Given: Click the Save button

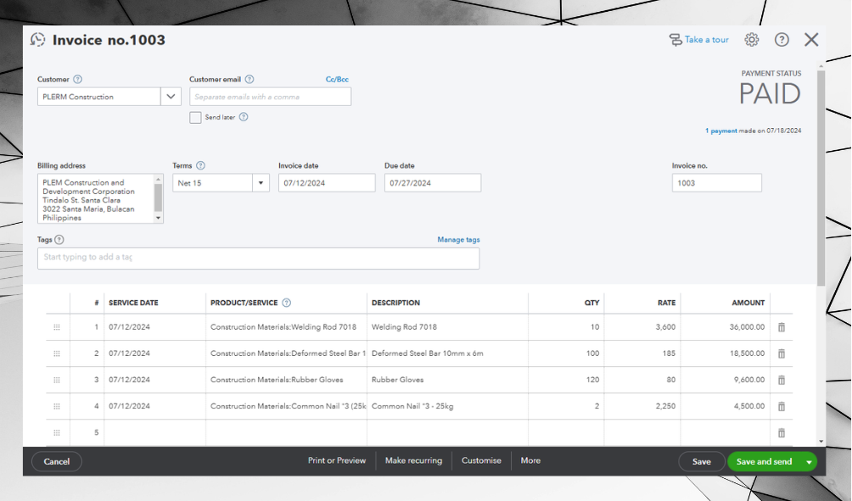Looking at the screenshot, I should [702, 461].
